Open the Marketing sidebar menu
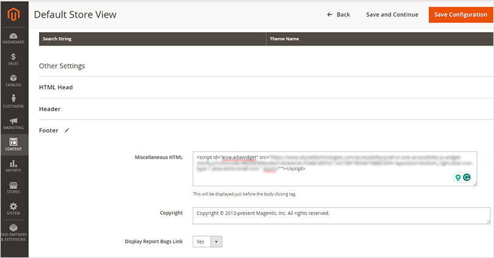The height and width of the screenshot is (258, 494). click(13, 124)
